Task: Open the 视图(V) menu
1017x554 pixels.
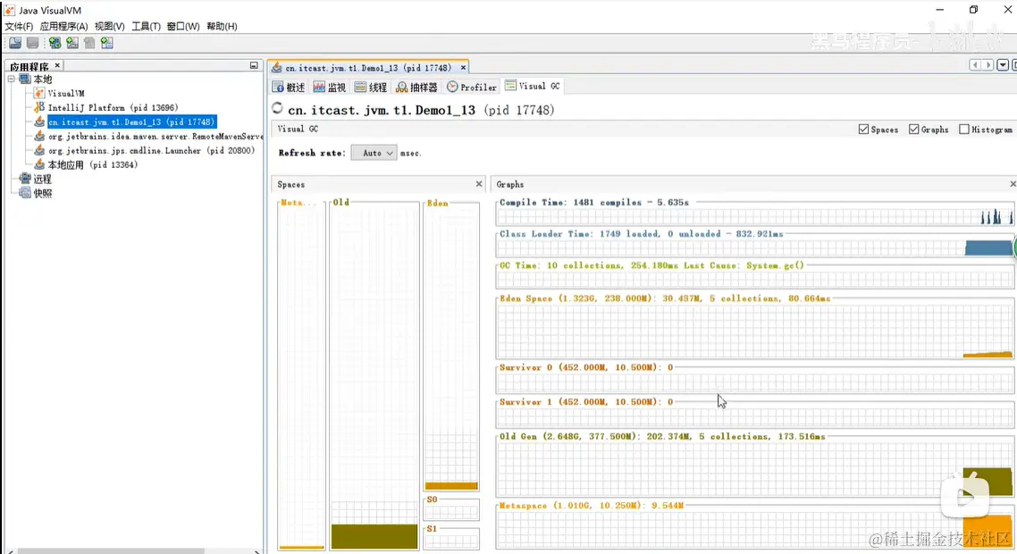Action: pyautogui.click(x=109, y=26)
